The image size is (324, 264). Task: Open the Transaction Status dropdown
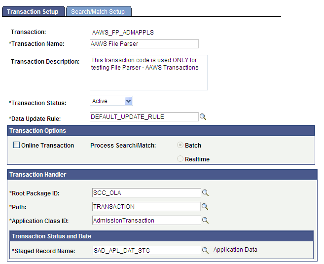111,101
